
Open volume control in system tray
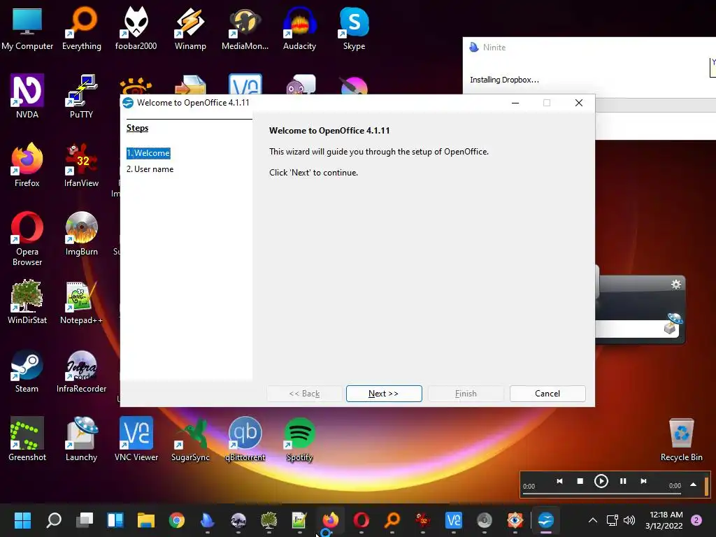click(629, 520)
